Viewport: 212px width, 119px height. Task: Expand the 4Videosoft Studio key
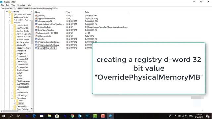(10, 17)
